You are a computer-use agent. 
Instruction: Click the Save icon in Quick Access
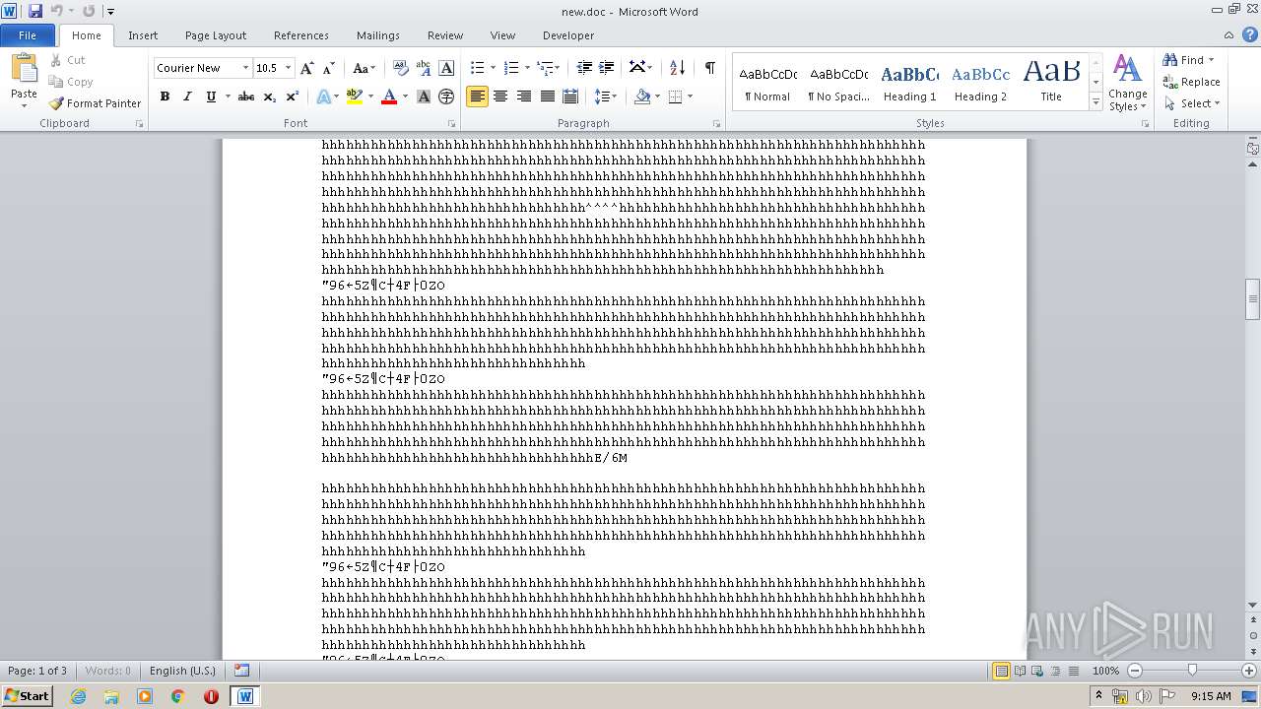point(35,11)
